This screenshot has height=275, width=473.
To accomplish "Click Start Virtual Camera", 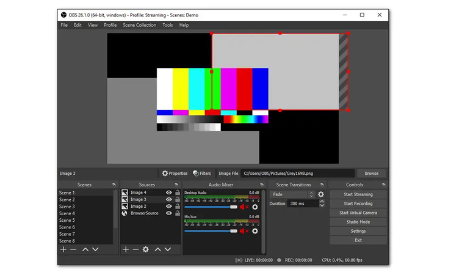I will (x=358, y=213).
